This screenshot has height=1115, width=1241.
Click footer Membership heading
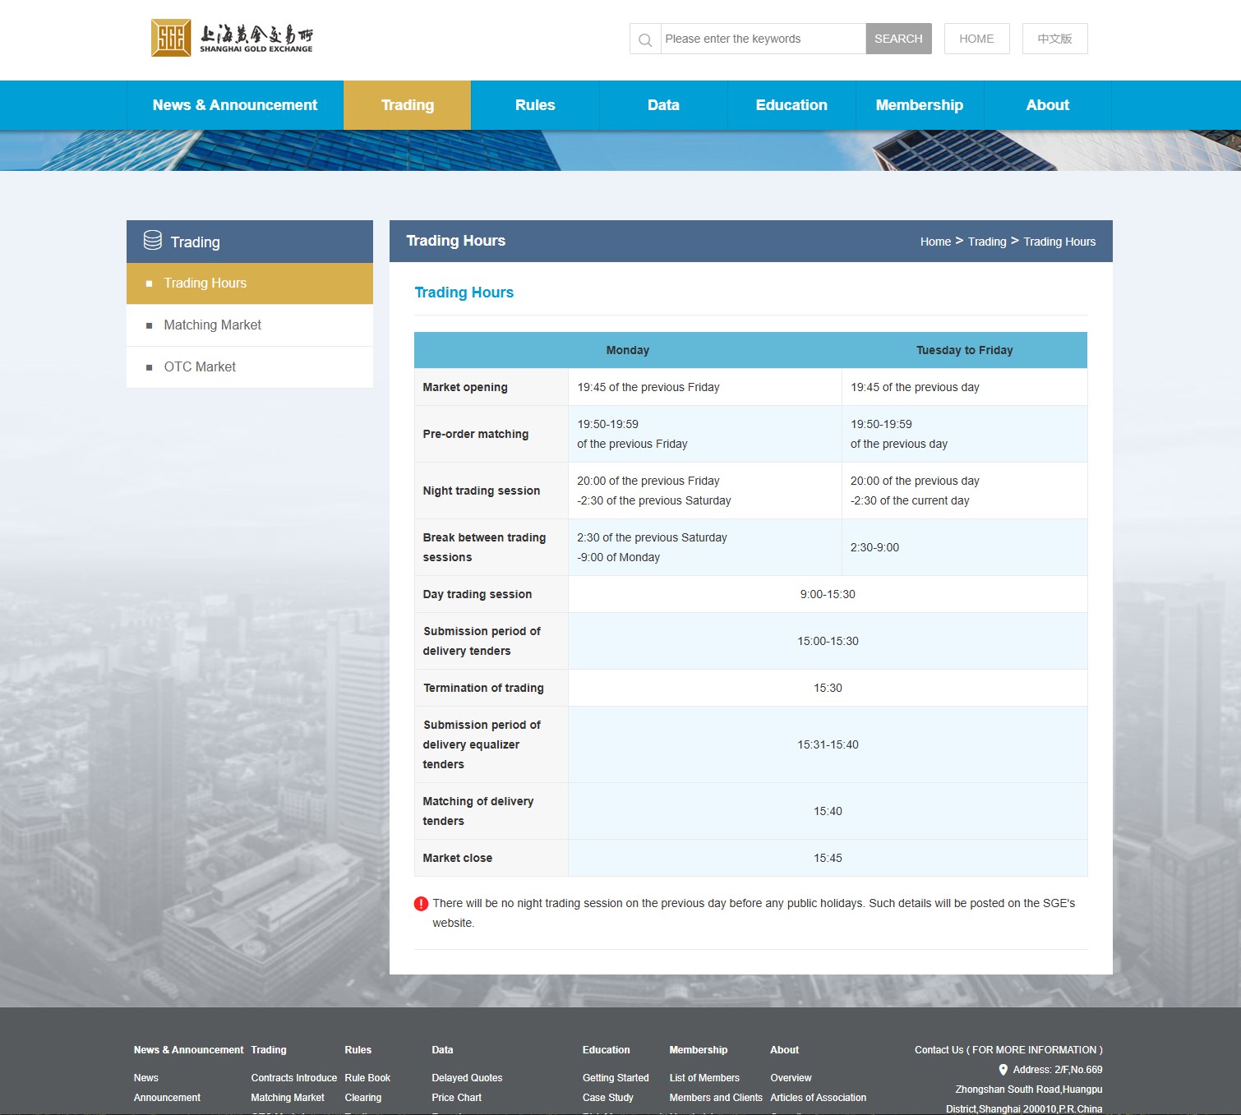tap(699, 1050)
